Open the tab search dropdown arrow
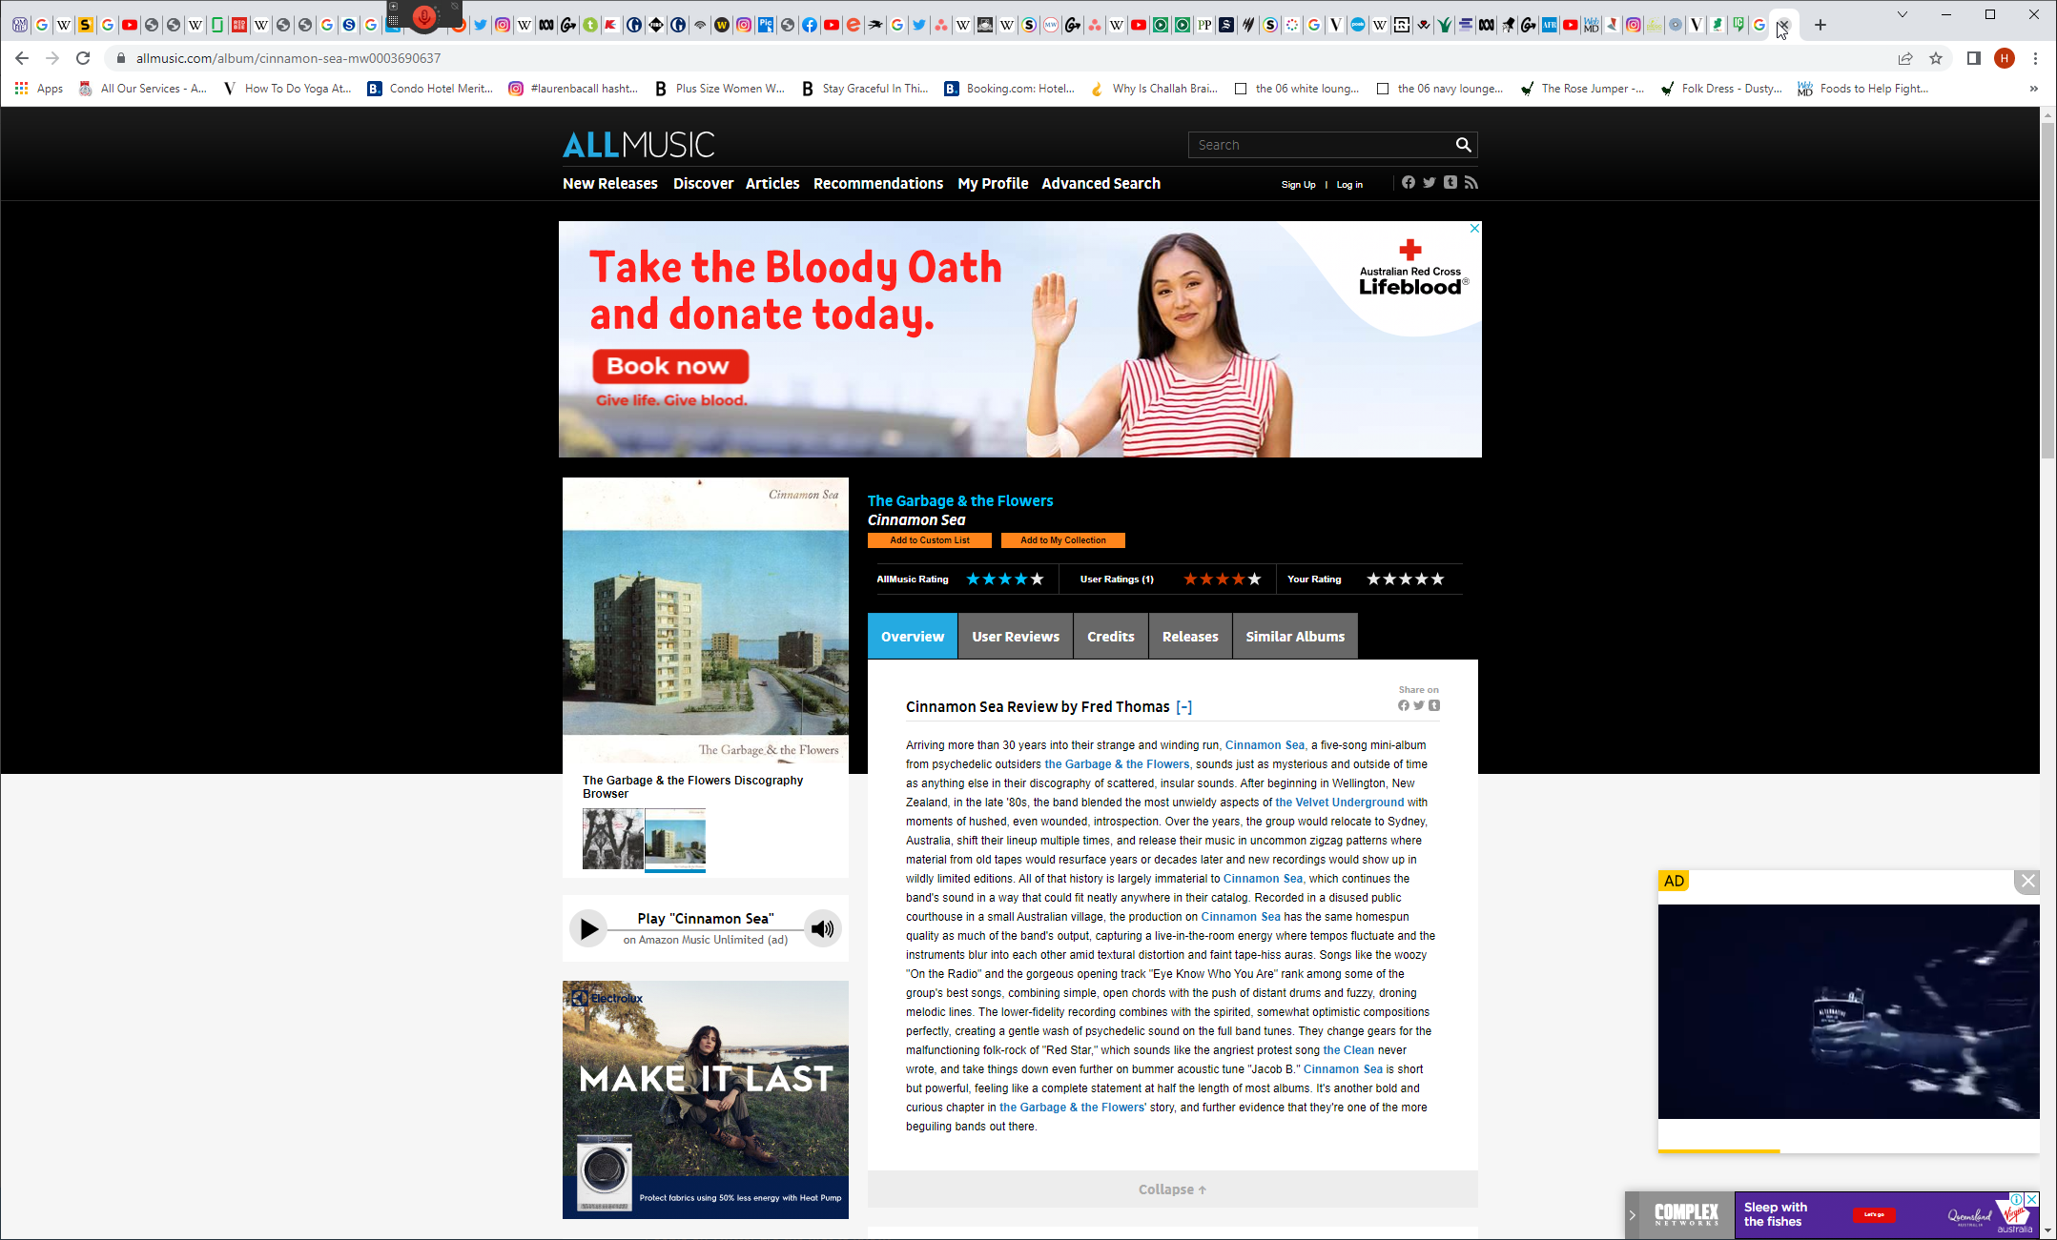Screen dimensions: 2057x1240 (1903, 14)
